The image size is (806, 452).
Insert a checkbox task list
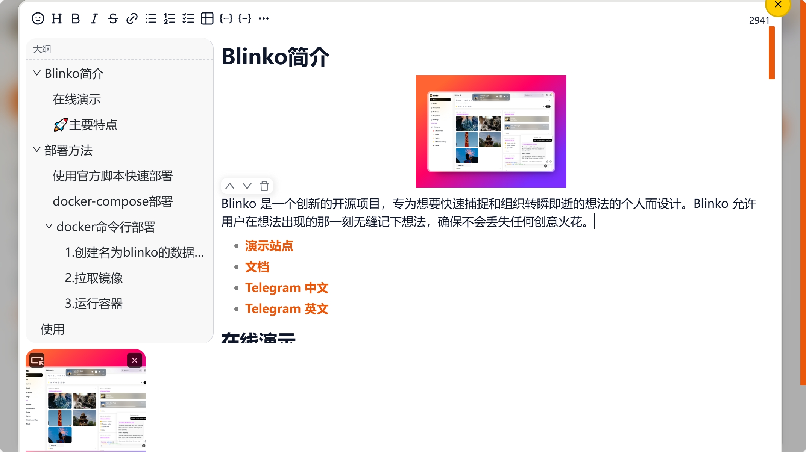point(188,18)
